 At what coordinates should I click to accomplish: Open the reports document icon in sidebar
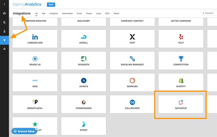coord(4,22)
